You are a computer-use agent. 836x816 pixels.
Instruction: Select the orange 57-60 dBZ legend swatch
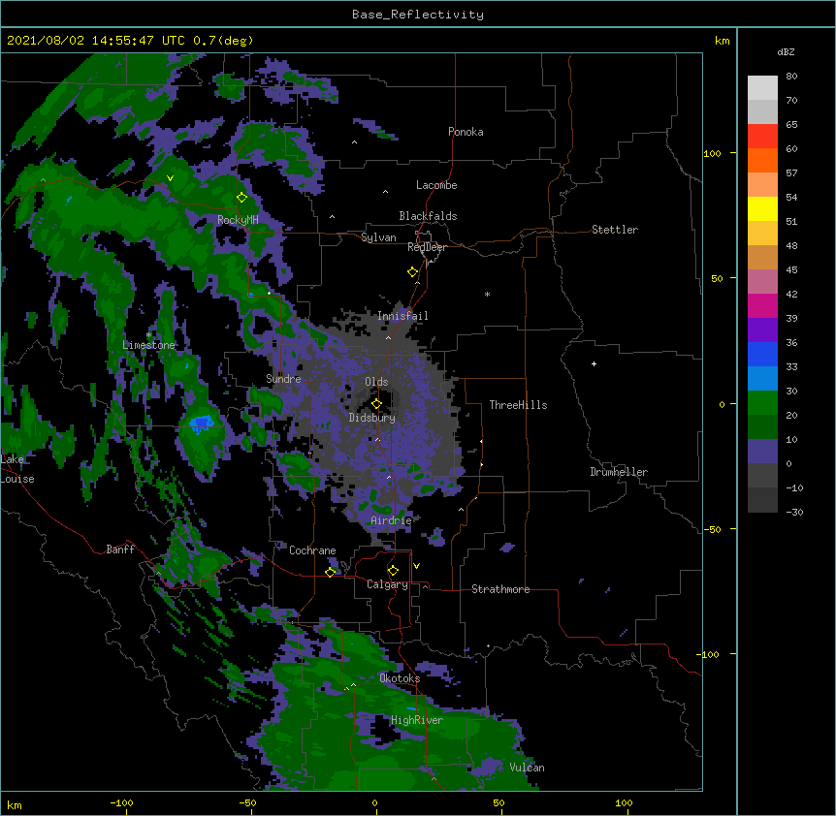click(x=762, y=160)
